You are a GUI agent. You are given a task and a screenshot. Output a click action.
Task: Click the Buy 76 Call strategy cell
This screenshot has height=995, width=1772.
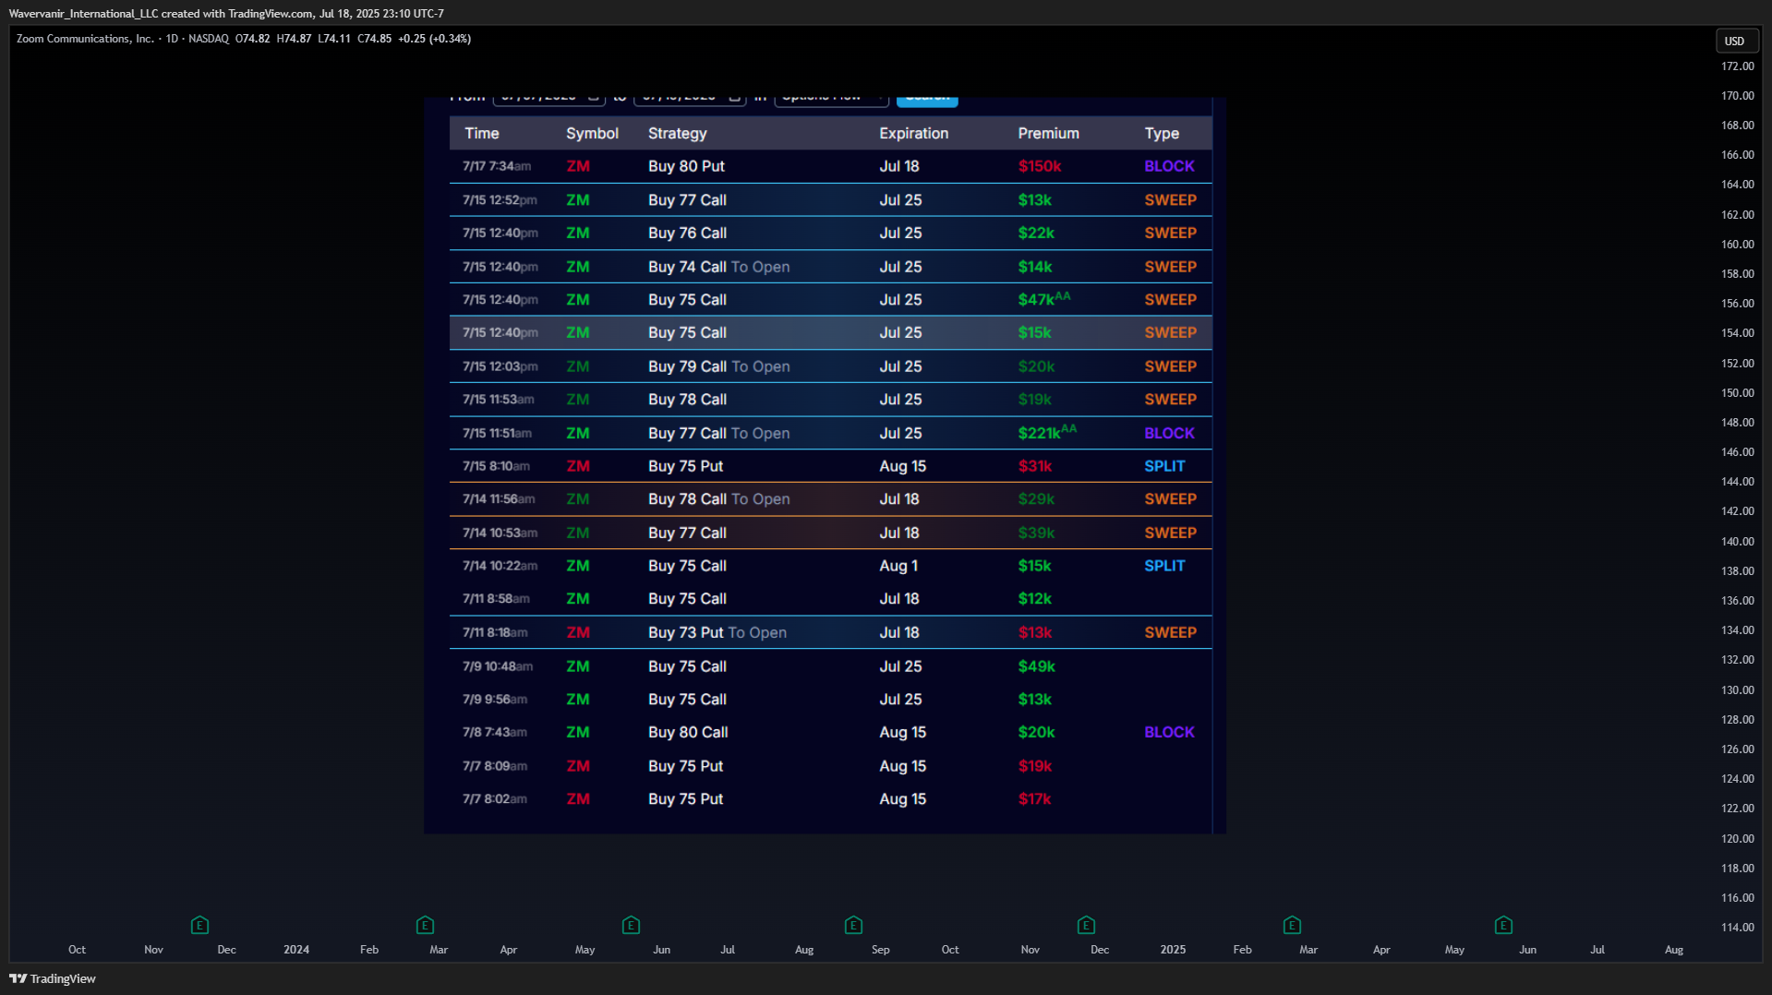(x=687, y=233)
